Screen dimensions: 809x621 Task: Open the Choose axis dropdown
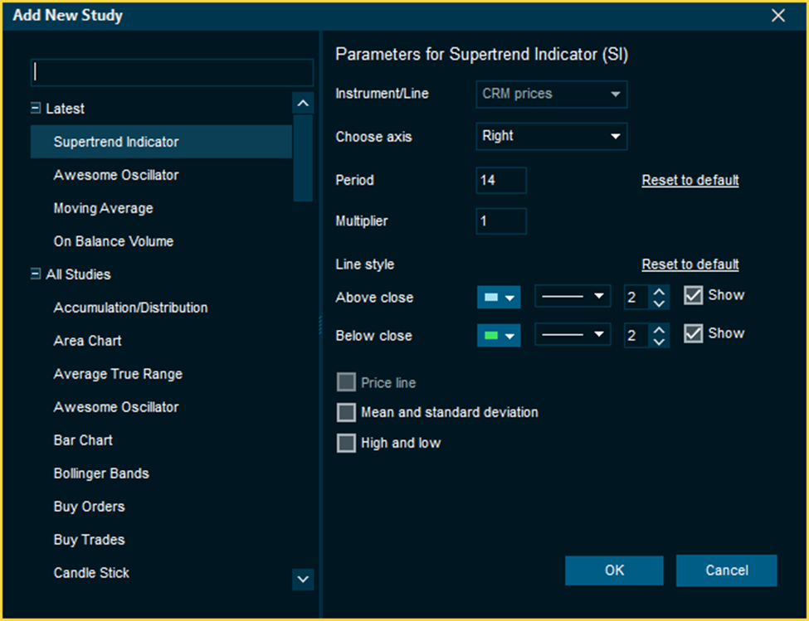[551, 136]
